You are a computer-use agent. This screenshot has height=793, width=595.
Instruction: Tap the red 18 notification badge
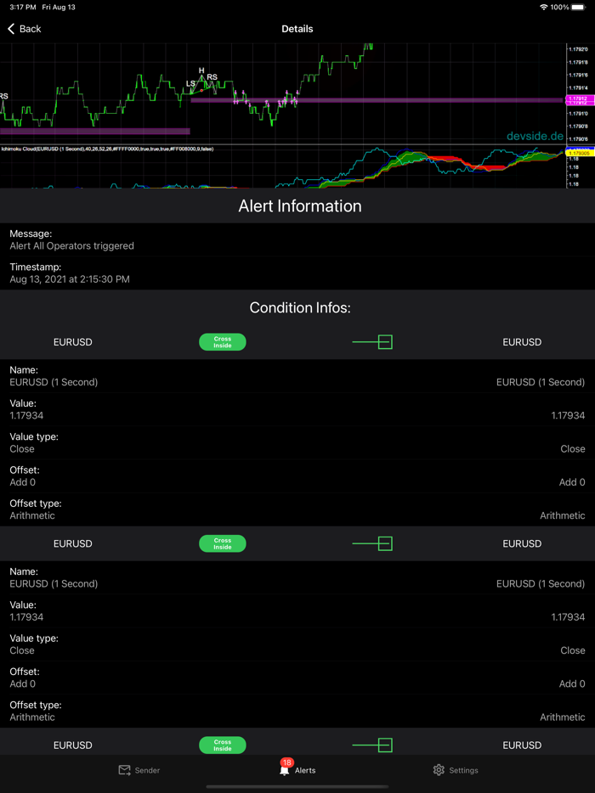coord(287,762)
